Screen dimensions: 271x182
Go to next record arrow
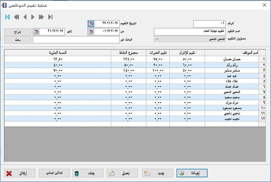(x=33, y=17)
